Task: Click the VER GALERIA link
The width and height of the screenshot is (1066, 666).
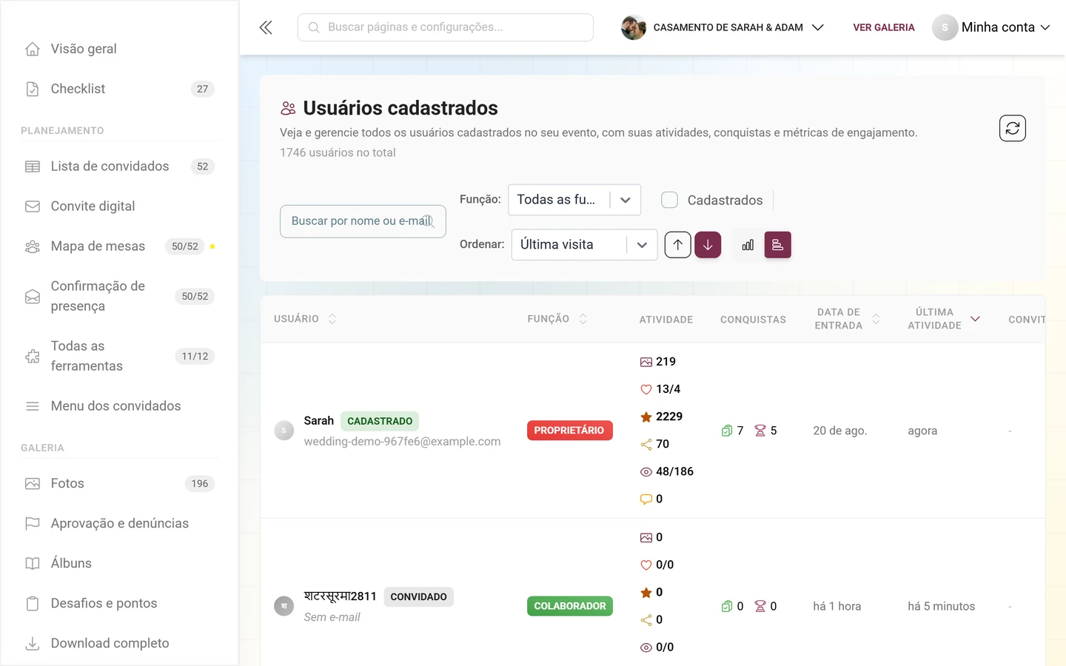Action: pyautogui.click(x=884, y=27)
